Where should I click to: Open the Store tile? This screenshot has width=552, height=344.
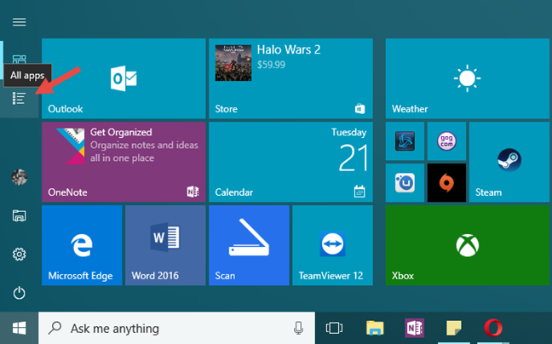click(x=290, y=78)
